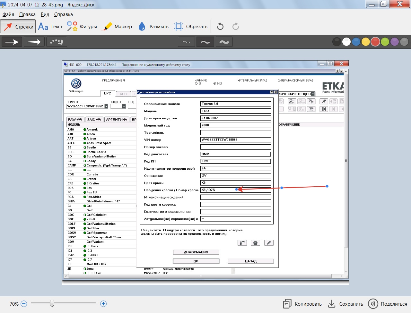
Task: Click НАЗАД in ETKA dialog
Action: pyautogui.click(x=251, y=261)
